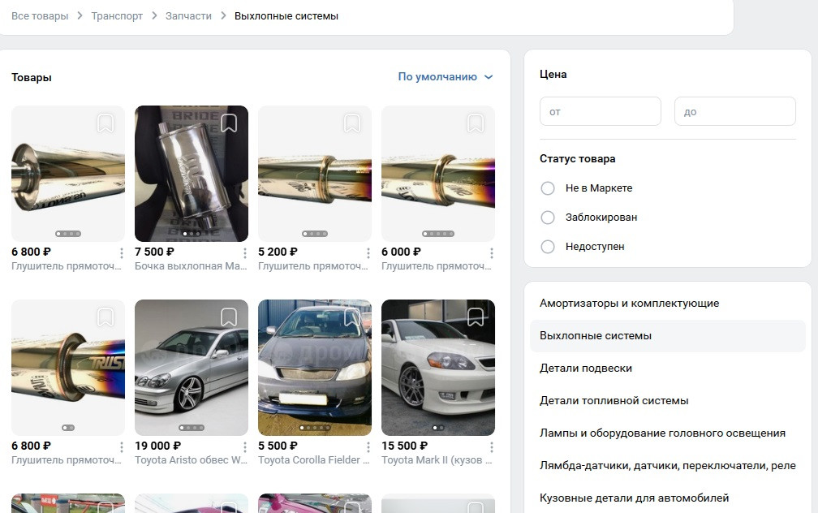Open options menu for 5 200 ₽ item

pos(368,253)
